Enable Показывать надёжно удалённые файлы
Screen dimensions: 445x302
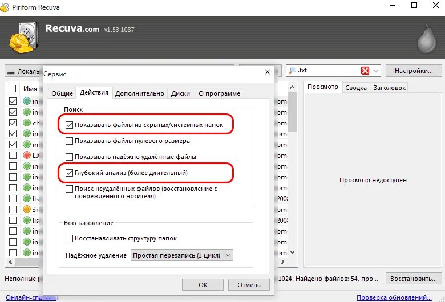coord(69,157)
